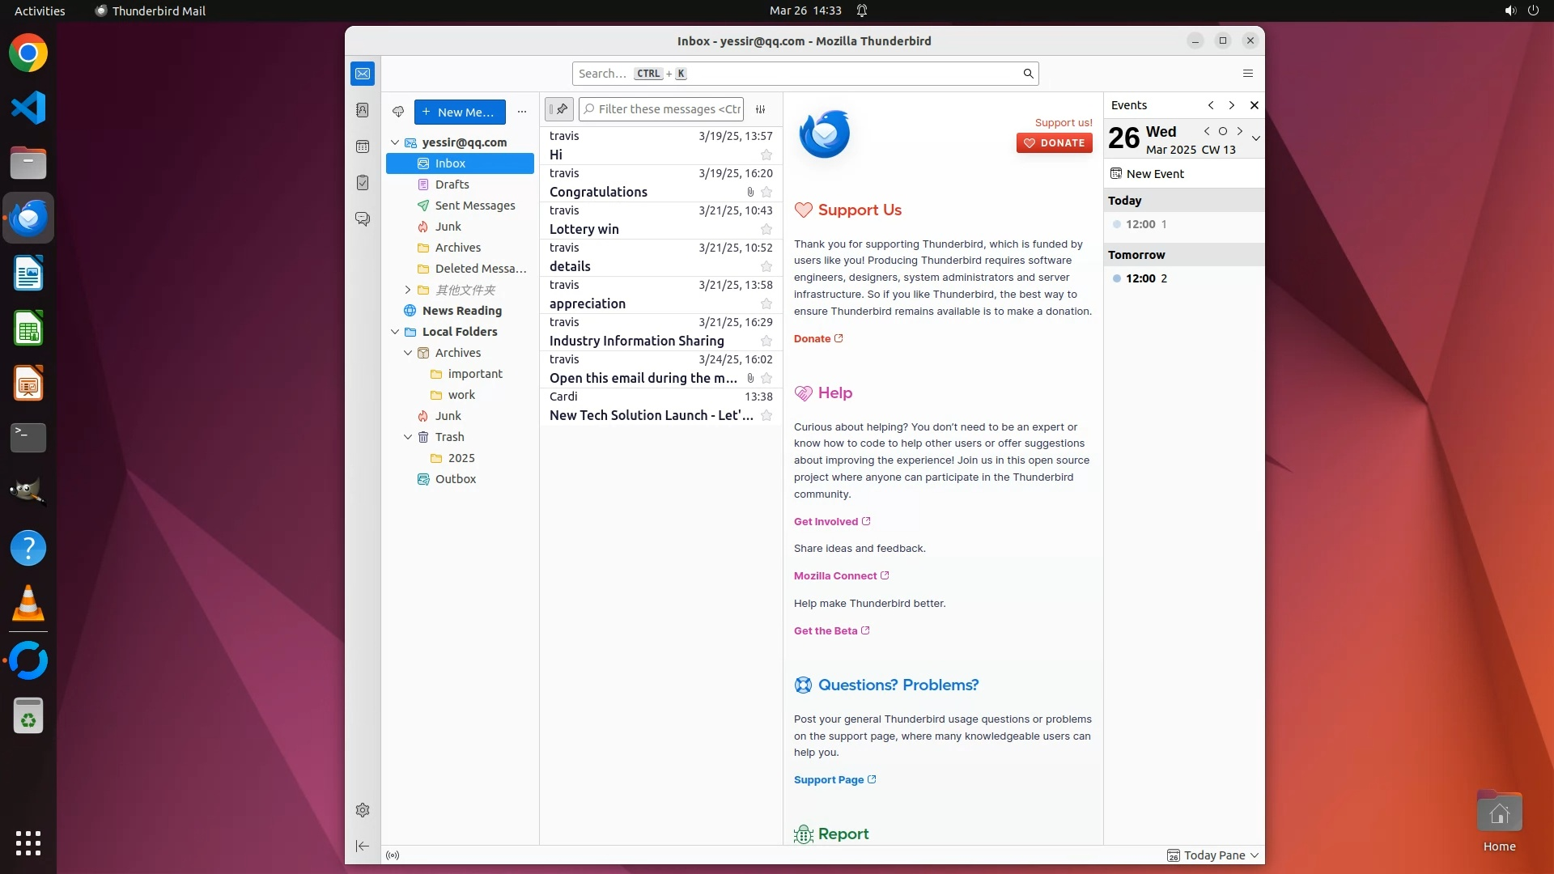Open the Thunderbird hamburger menu
1554x874 pixels.
(x=1248, y=74)
